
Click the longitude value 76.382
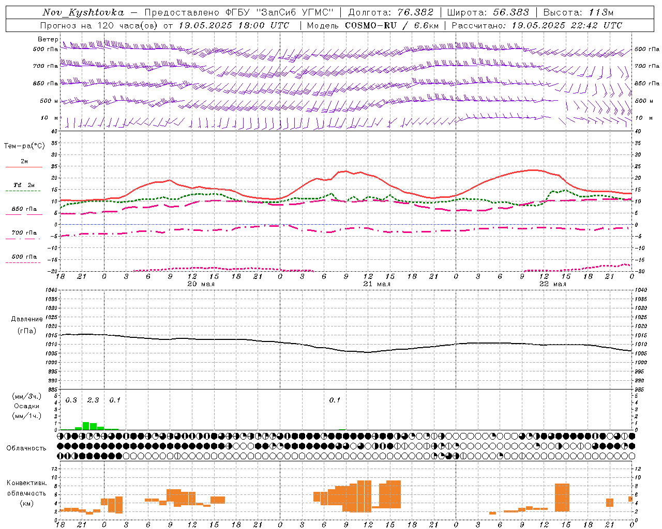pos(415,12)
